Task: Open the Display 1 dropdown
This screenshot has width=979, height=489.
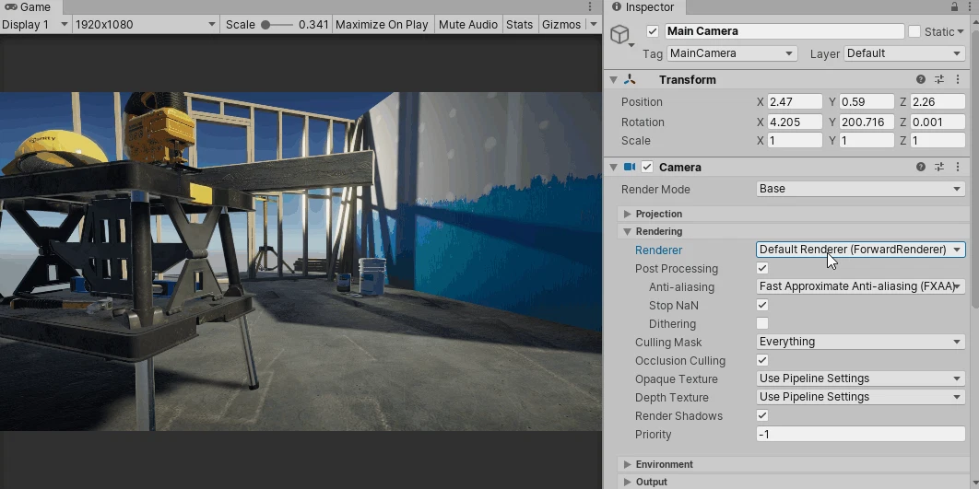Action: click(x=35, y=24)
